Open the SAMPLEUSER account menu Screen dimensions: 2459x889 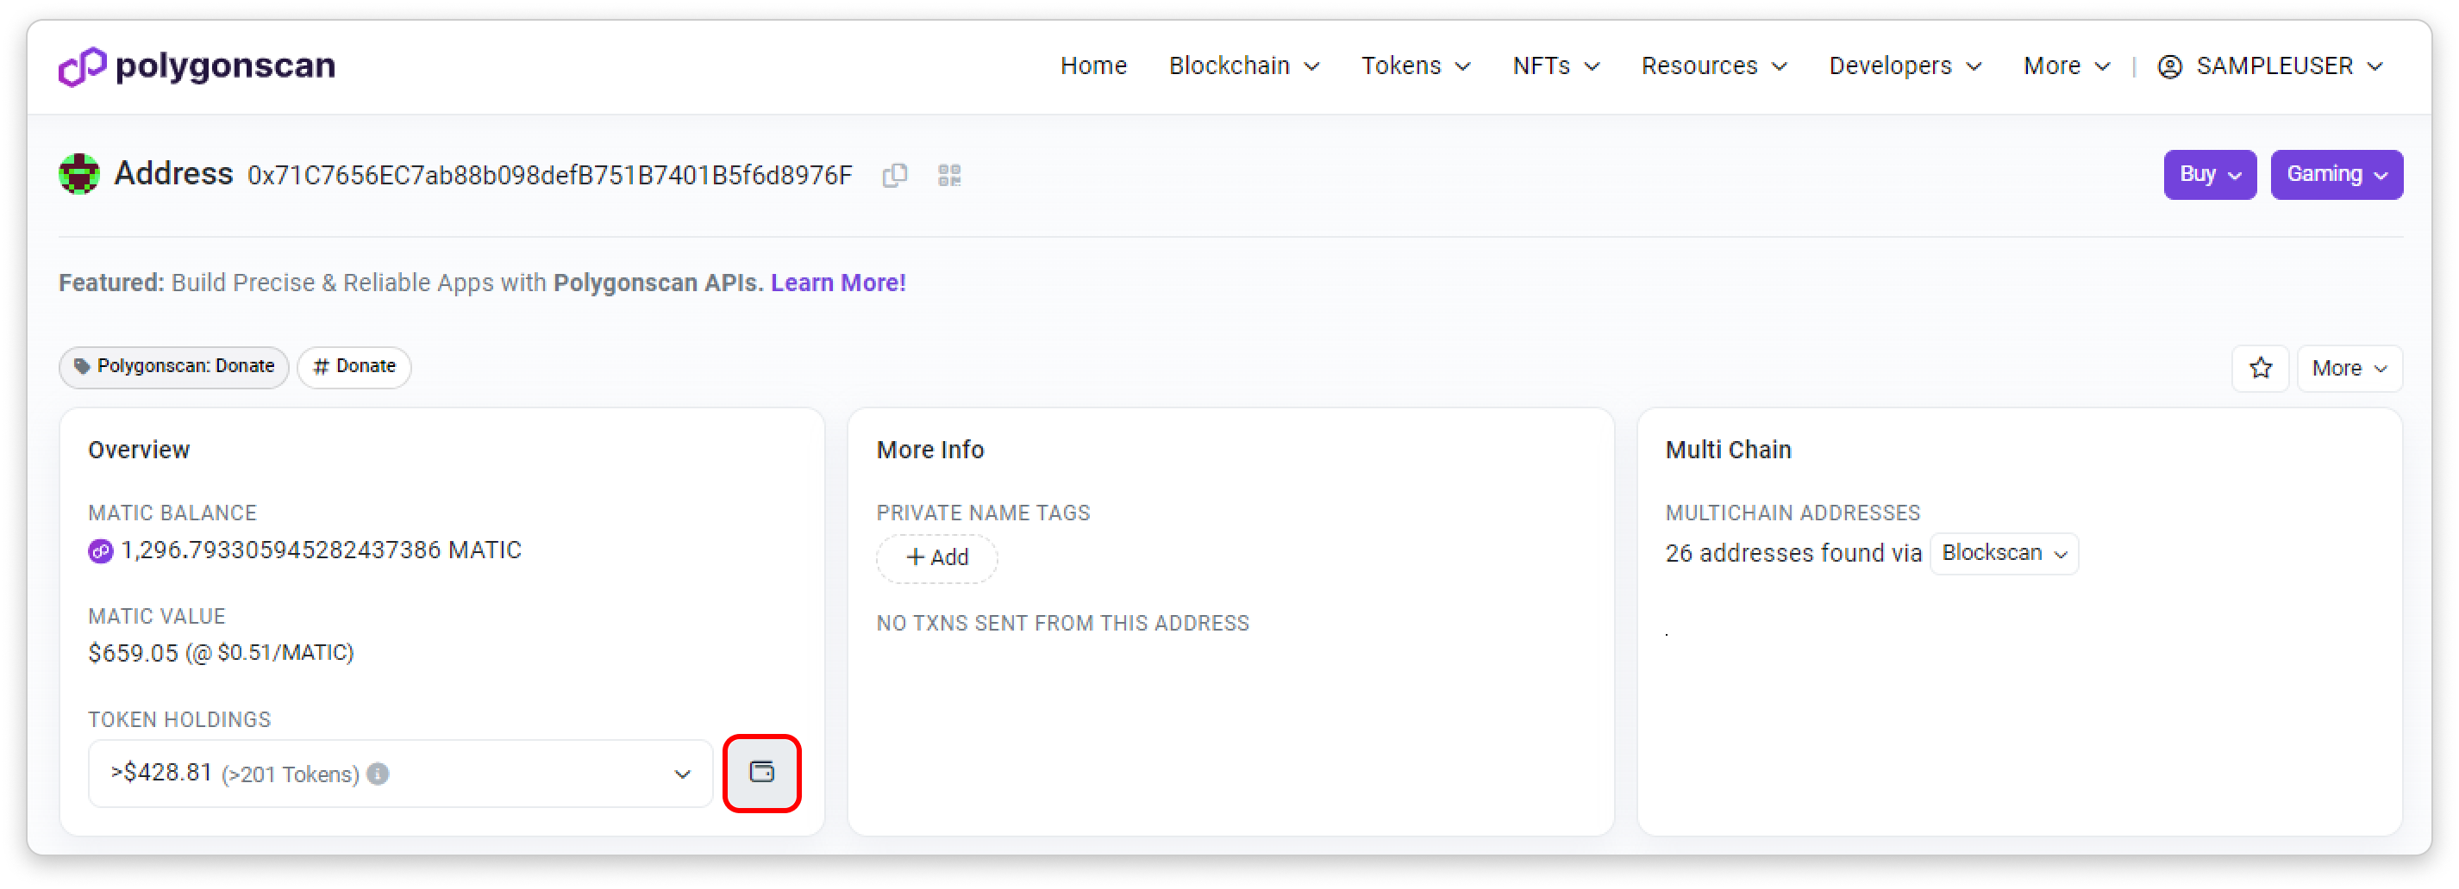[x=2272, y=65]
